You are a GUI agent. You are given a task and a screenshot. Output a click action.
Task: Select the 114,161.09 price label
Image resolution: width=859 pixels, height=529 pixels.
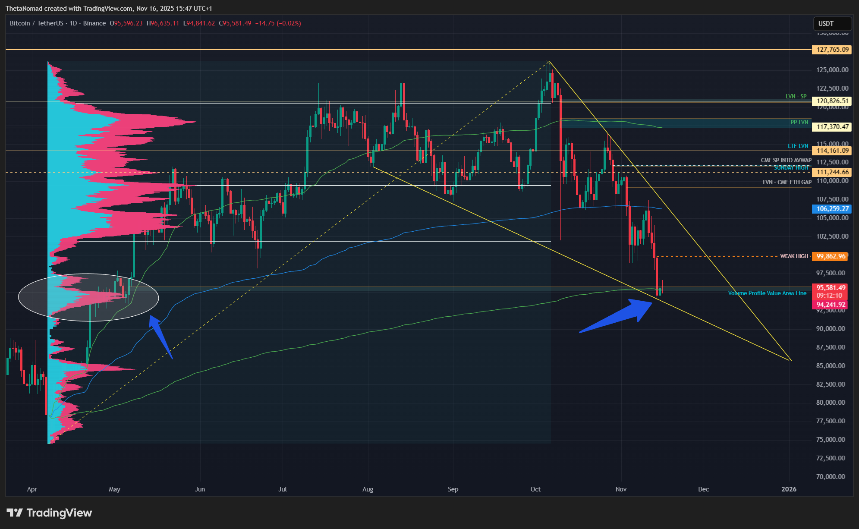click(832, 151)
